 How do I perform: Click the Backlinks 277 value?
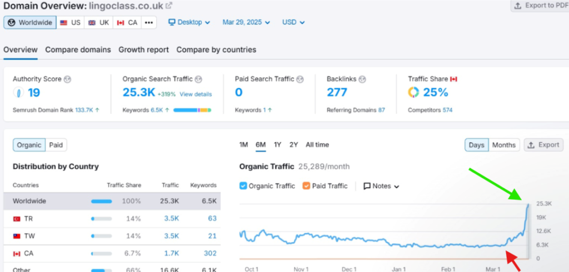[337, 93]
